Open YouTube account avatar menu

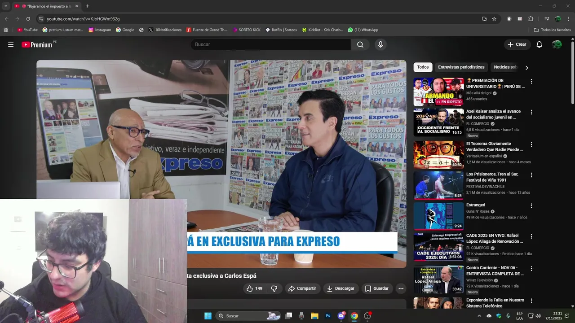coord(557,44)
